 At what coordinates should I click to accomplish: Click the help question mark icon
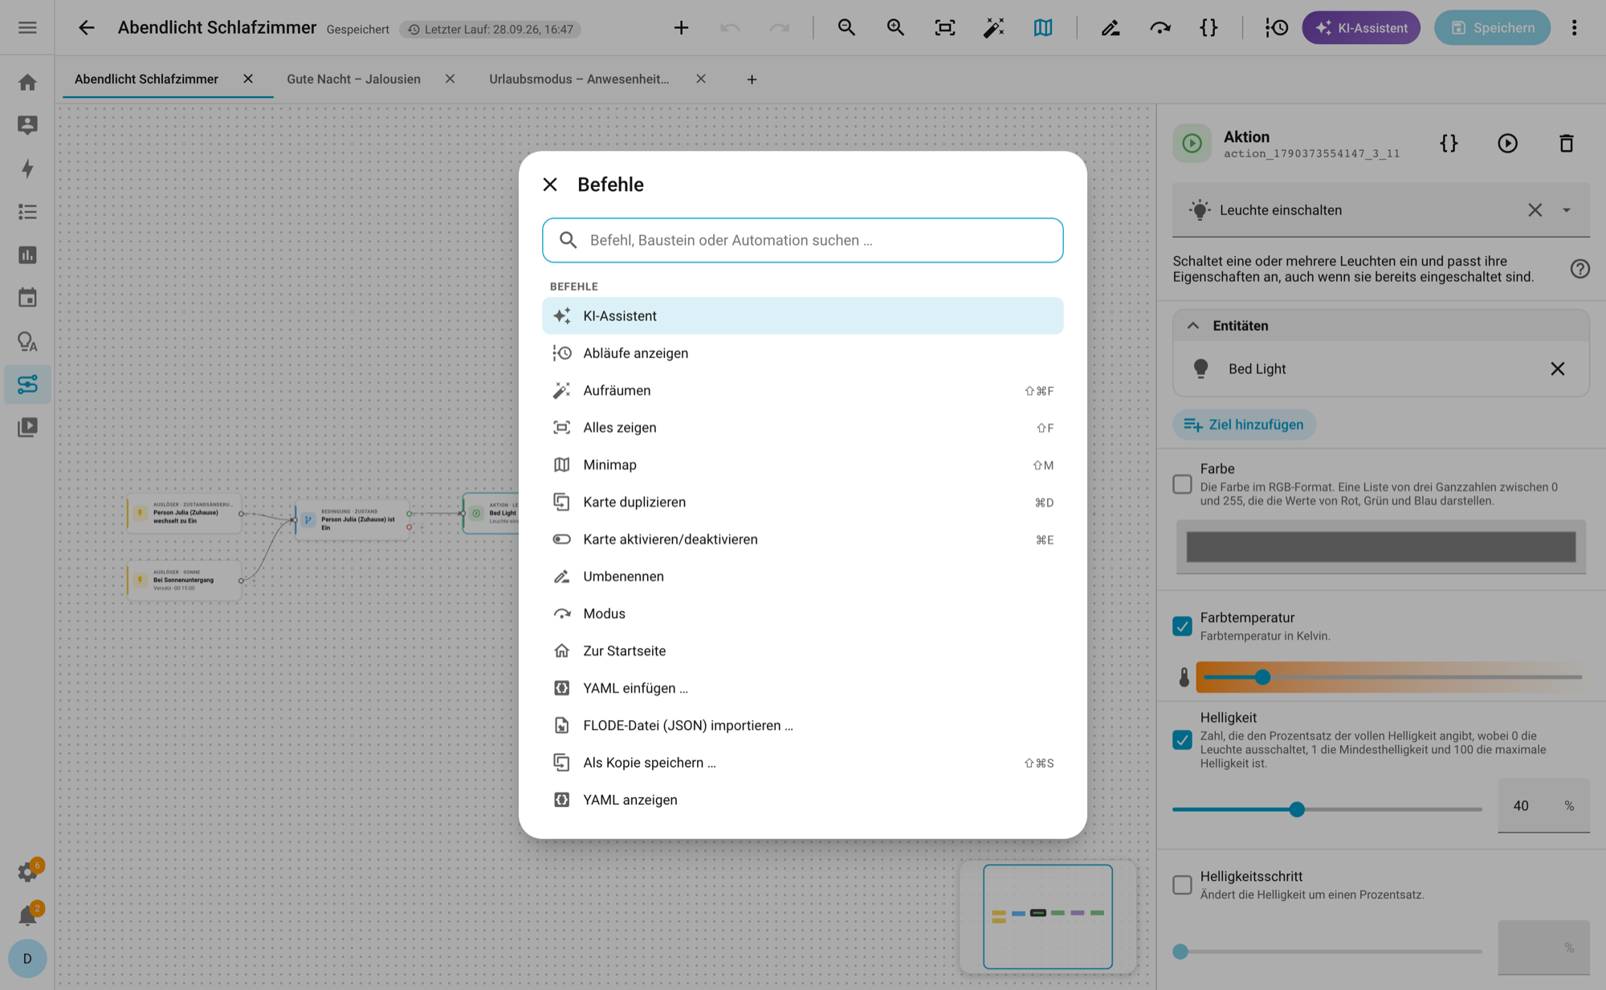click(1580, 269)
